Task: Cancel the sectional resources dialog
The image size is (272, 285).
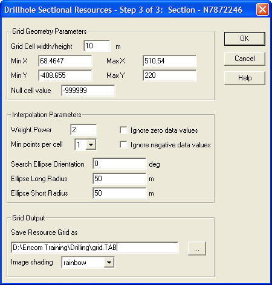Action: [245, 59]
